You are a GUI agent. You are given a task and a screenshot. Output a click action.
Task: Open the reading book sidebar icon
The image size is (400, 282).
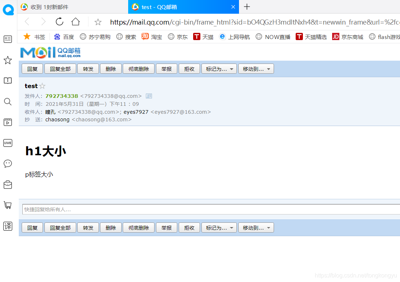click(8, 81)
